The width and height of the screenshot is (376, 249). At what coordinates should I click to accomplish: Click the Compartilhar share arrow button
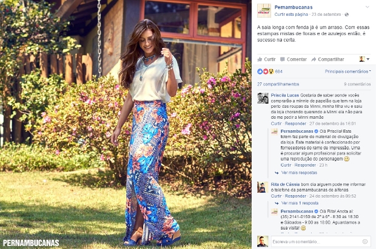click(x=327, y=59)
